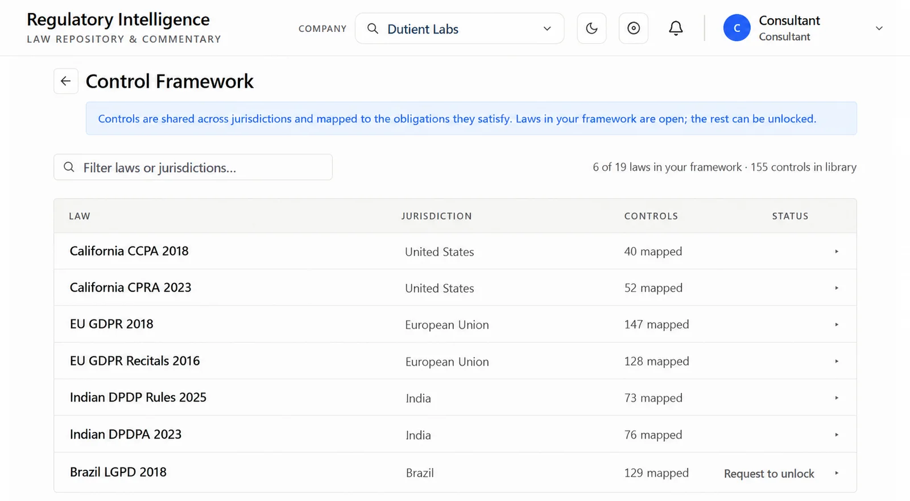
Task: Open notifications bell
Action: 676,28
